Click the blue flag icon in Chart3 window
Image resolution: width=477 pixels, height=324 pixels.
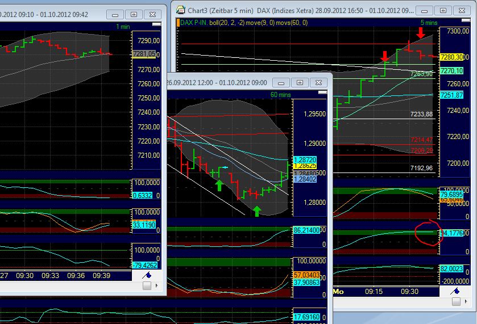click(455, 291)
